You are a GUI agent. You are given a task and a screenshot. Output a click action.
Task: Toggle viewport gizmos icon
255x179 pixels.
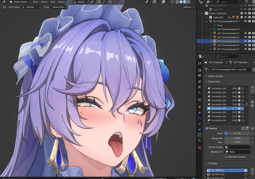(154, 2)
